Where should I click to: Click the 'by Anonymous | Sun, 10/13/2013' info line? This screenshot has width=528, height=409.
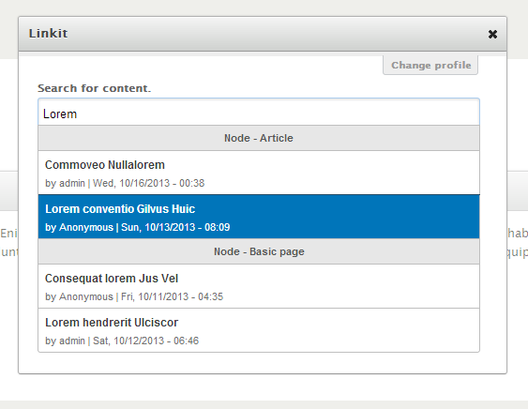(138, 227)
